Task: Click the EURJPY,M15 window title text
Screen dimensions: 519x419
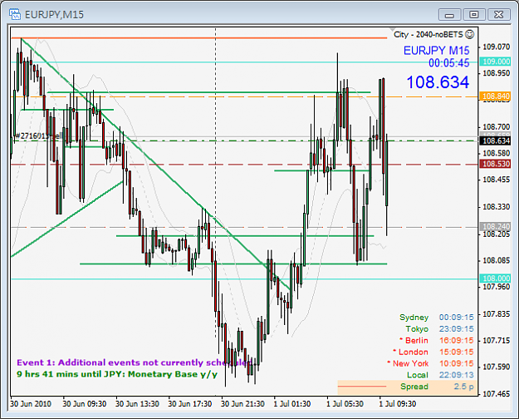Action: (54, 15)
